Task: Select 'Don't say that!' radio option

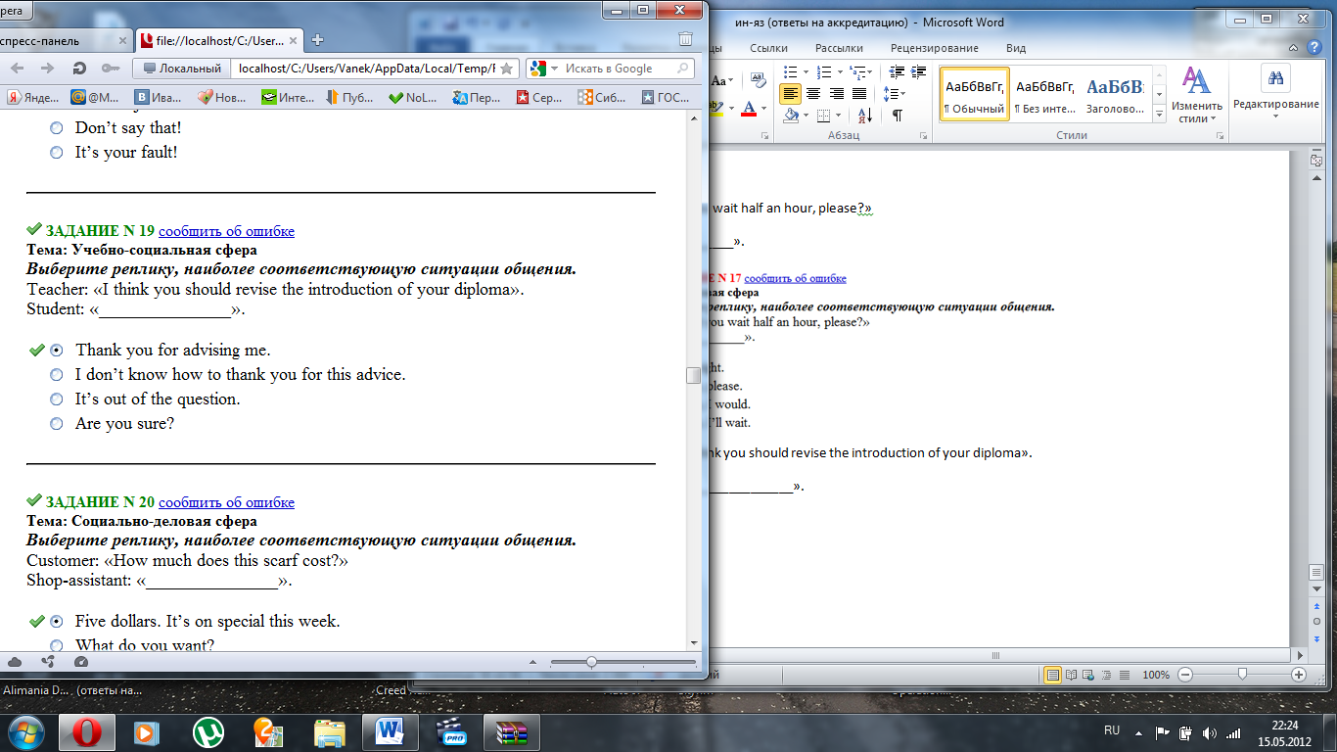Action: click(x=57, y=127)
